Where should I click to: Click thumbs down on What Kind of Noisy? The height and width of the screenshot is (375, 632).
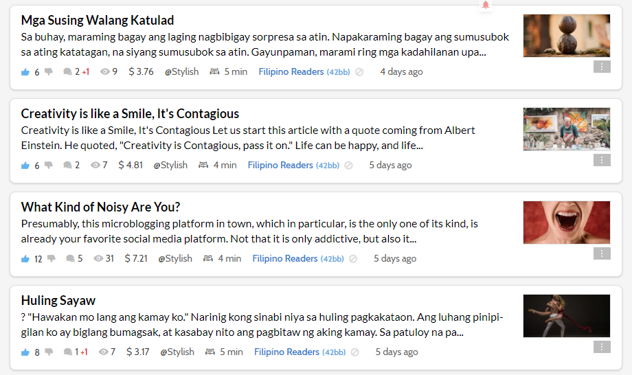(x=52, y=259)
